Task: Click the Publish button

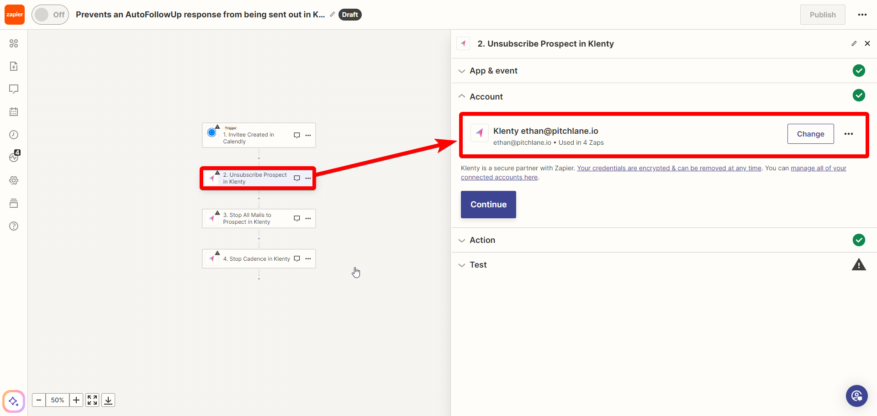Action: coord(823,15)
